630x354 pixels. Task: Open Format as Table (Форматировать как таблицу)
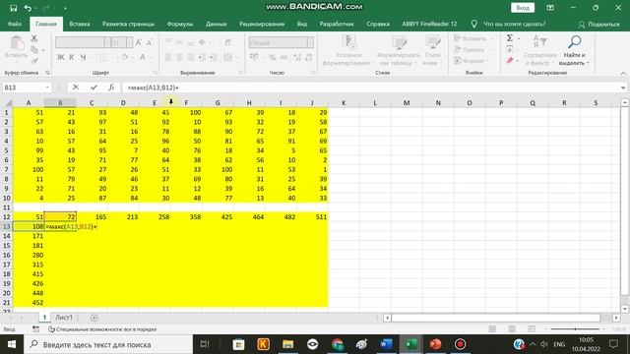pyautogui.click(x=399, y=50)
